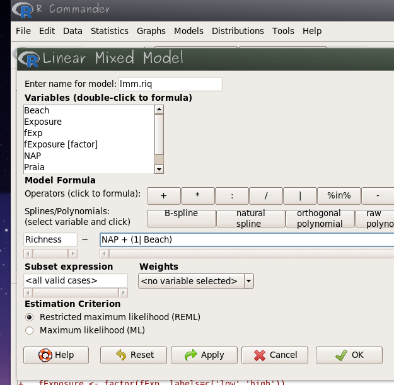Open the Weights variable dropdown
Image resolution: width=394 pixels, height=385 pixels.
[x=248, y=281]
